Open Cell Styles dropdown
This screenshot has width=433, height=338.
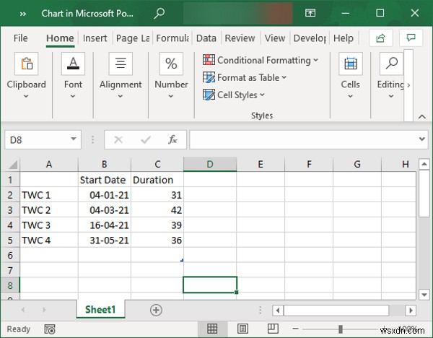[x=234, y=95]
